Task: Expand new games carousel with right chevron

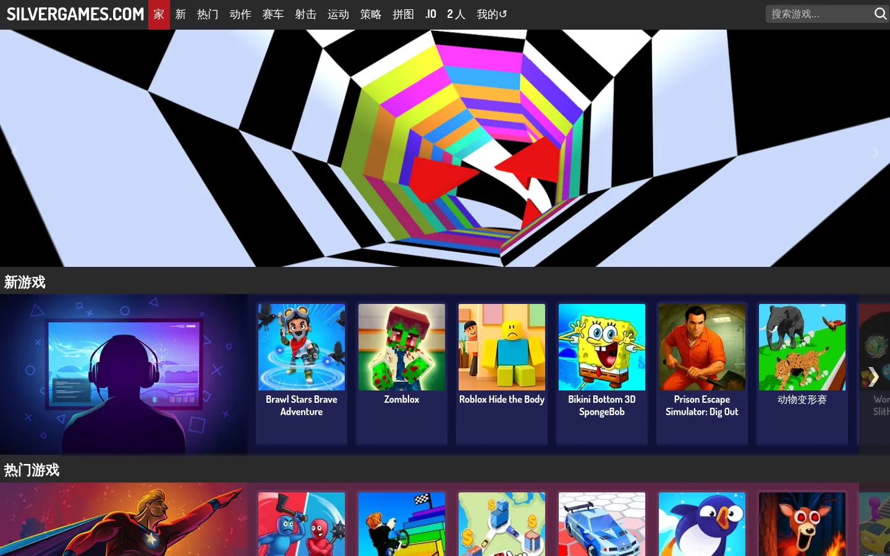Action: [x=873, y=376]
